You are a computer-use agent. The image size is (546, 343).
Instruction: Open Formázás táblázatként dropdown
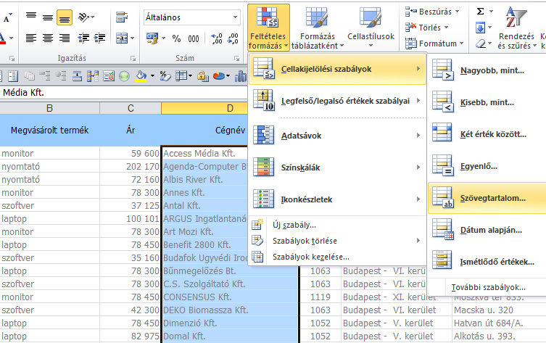pos(317,28)
